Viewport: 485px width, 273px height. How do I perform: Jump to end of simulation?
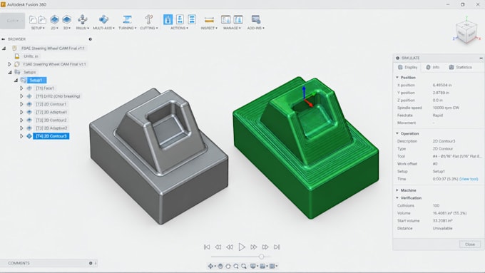[277, 247]
